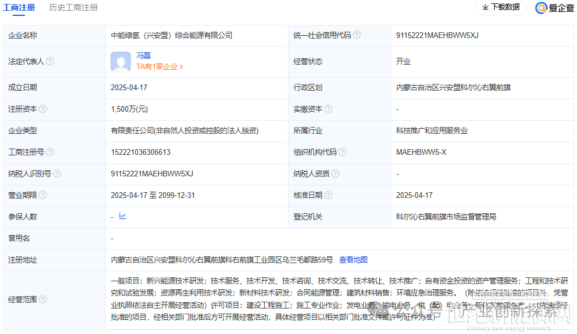Screen dimensions: 577x334
Task: Click the legal representative 冯磊 link
Action: click(143, 55)
